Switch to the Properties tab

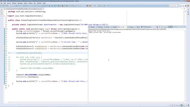[x=99, y=27]
